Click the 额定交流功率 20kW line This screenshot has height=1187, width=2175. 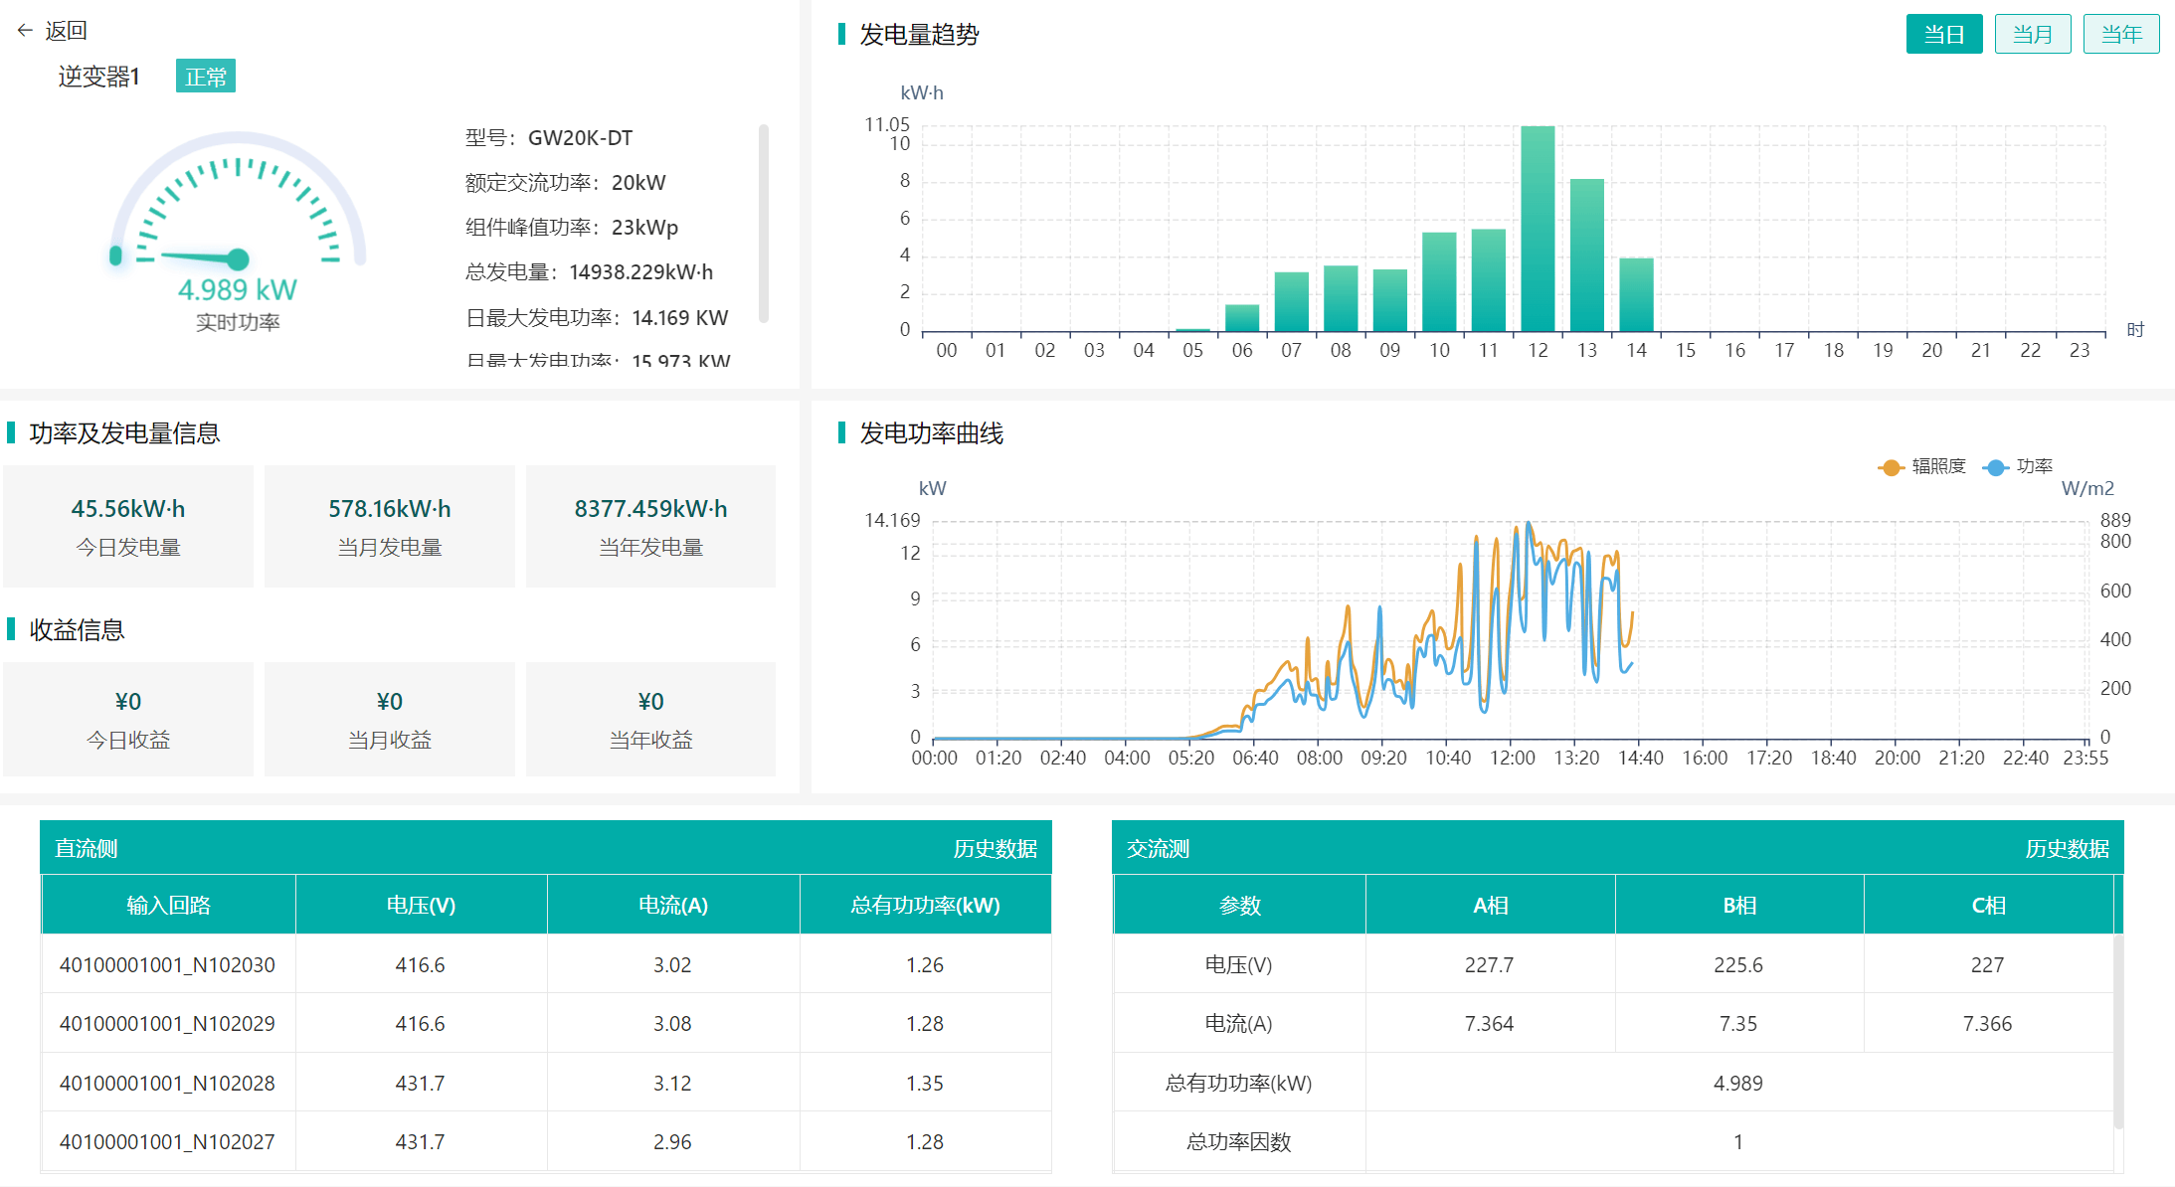click(x=565, y=182)
